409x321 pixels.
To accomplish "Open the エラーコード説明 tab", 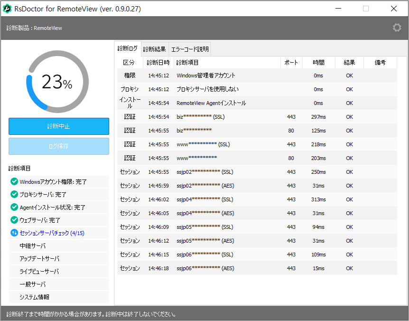I will (190, 49).
